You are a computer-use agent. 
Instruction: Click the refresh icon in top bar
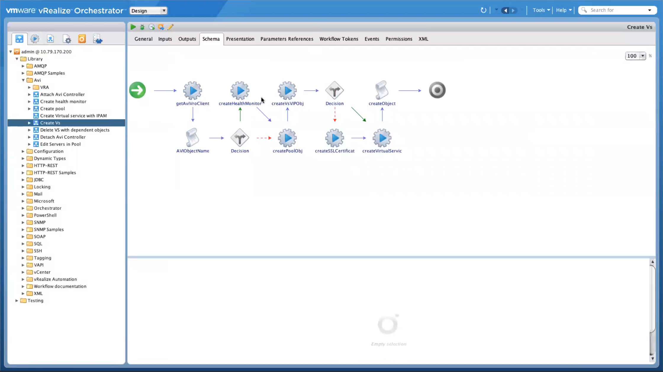tap(483, 10)
